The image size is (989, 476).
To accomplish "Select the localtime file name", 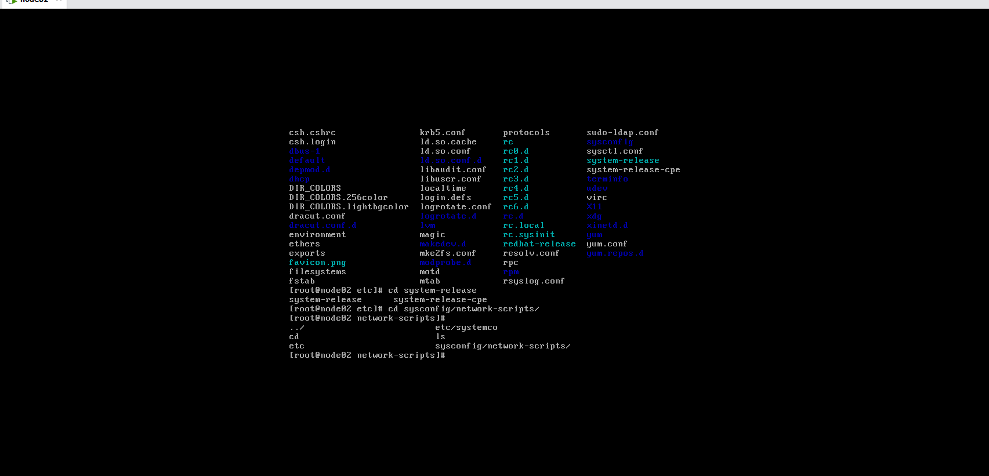I will pos(443,188).
